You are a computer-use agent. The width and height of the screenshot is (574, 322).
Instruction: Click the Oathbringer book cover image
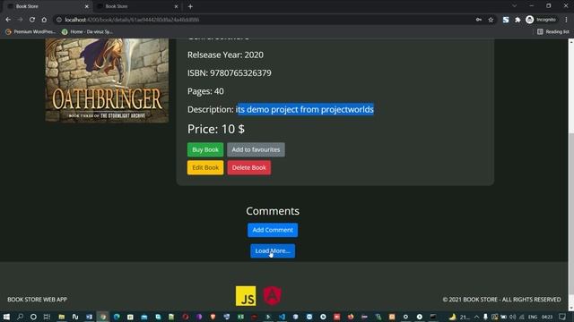click(107, 80)
